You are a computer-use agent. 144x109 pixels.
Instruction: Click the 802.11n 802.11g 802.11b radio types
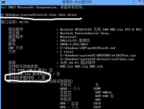click(x=81, y=66)
